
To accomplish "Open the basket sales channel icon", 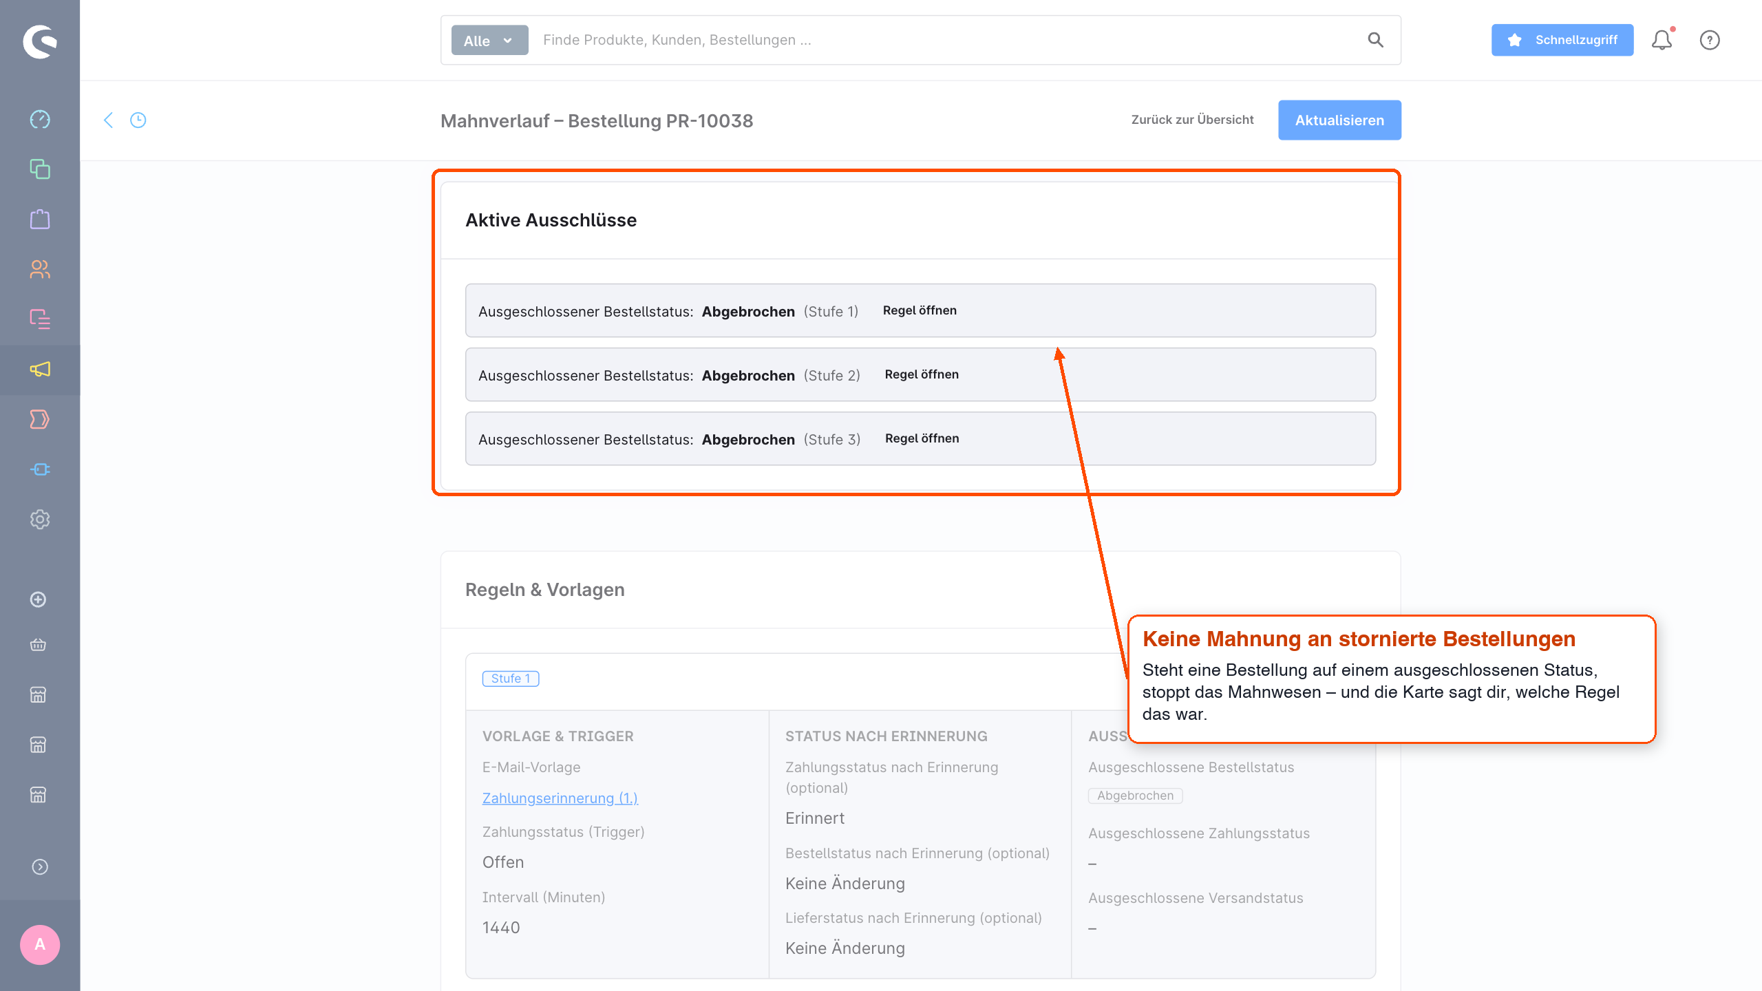I will (x=39, y=645).
